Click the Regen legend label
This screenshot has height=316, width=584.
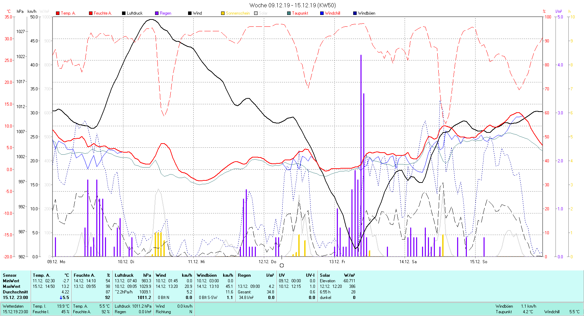pyautogui.click(x=165, y=13)
